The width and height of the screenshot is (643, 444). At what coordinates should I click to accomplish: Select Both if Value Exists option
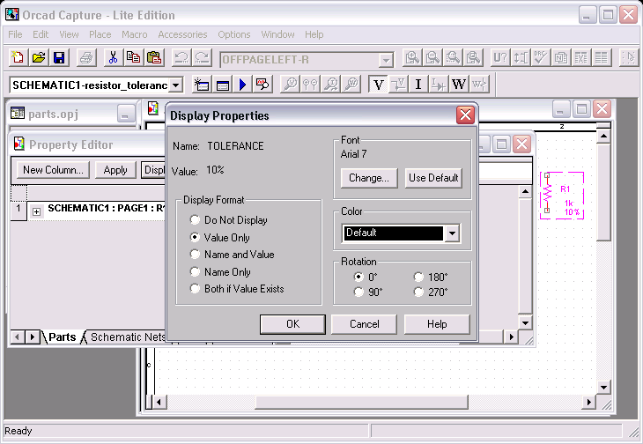(237, 289)
